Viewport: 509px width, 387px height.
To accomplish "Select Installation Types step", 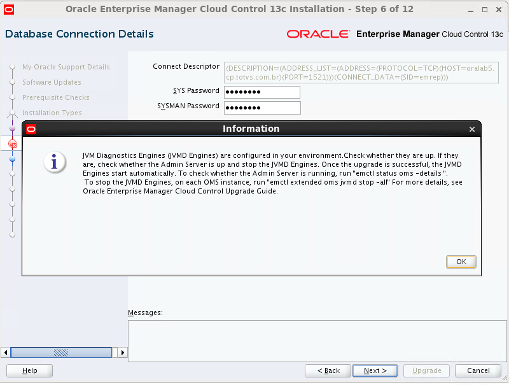I will click(52, 113).
